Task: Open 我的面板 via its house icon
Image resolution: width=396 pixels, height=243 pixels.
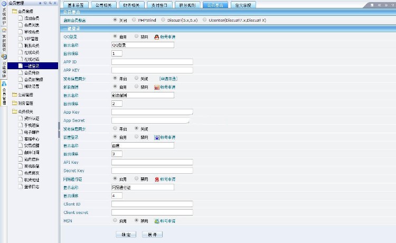Action: click(x=4, y=30)
